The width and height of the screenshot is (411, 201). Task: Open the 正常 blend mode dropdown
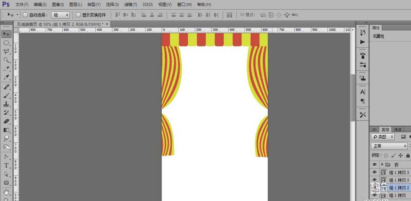coord(389,146)
